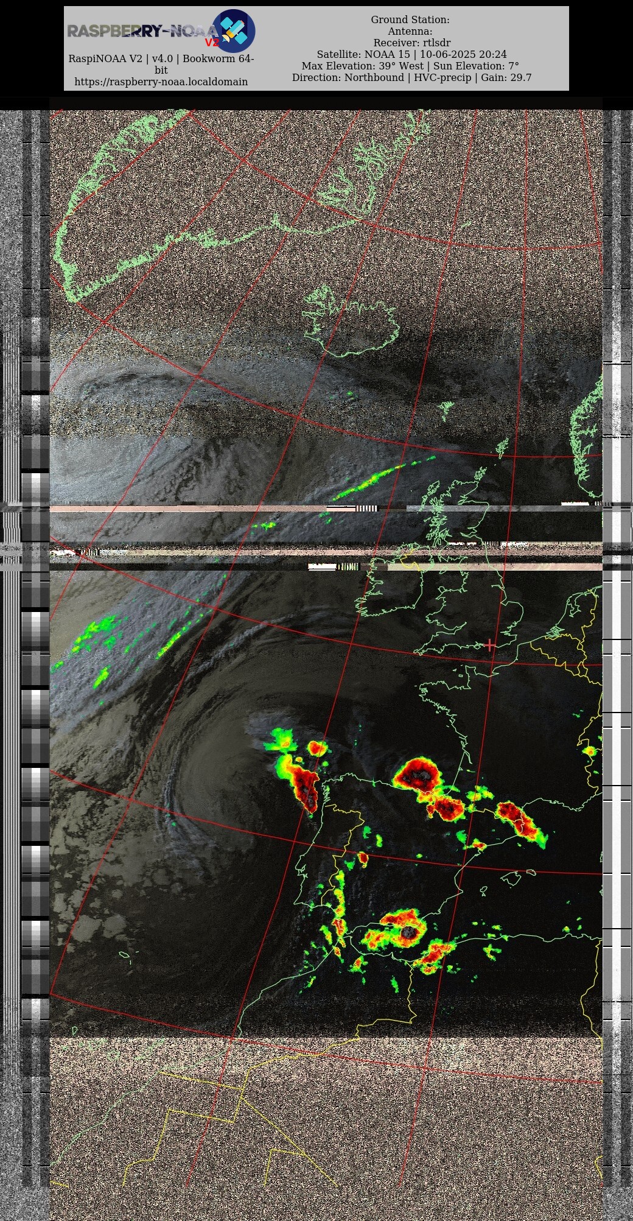Select the 'Satellite: NOAA 15 | 10-06-2025 20:24' line

pos(412,55)
